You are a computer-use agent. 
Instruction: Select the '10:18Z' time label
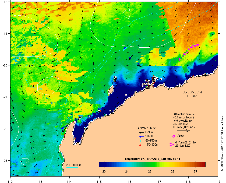(x=192, y=96)
